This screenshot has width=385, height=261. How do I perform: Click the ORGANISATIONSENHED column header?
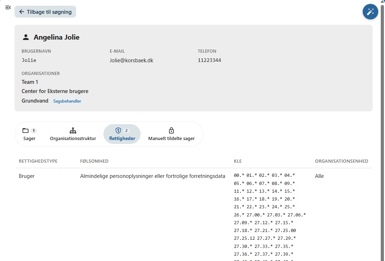click(x=341, y=161)
